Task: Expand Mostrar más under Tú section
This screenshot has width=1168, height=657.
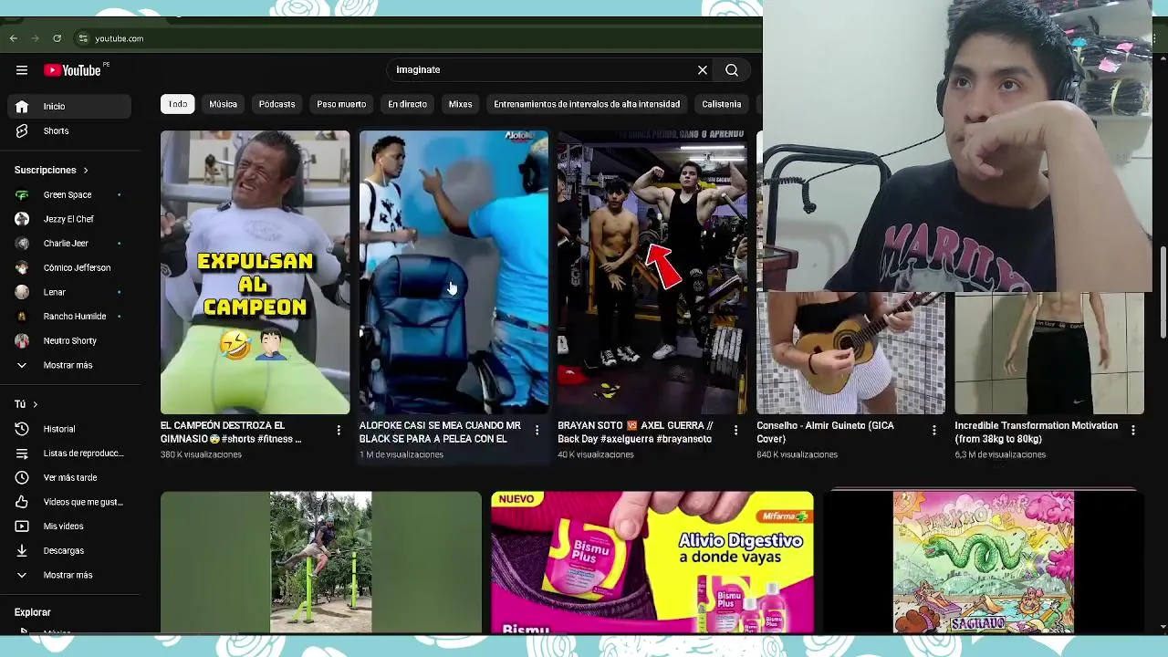Action: point(69,576)
